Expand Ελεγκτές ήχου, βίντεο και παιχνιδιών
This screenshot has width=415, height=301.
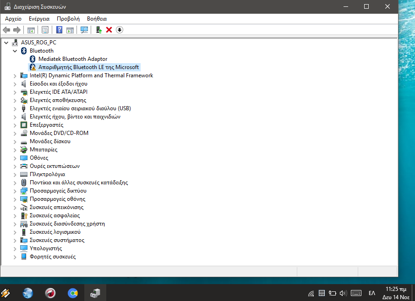pyautogui.click(x=15, y=117)
